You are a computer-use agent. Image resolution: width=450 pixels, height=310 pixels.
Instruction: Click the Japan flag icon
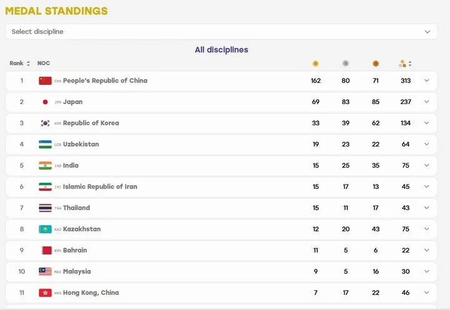click(45, 102)
